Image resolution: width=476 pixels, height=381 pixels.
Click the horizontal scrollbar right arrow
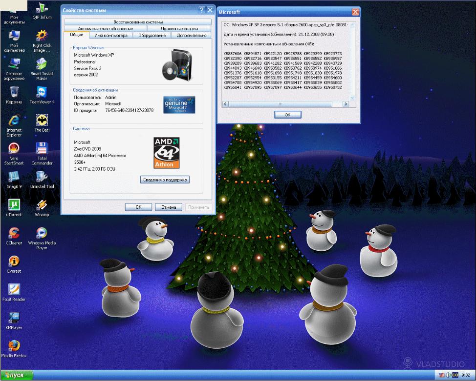point(346,104)
